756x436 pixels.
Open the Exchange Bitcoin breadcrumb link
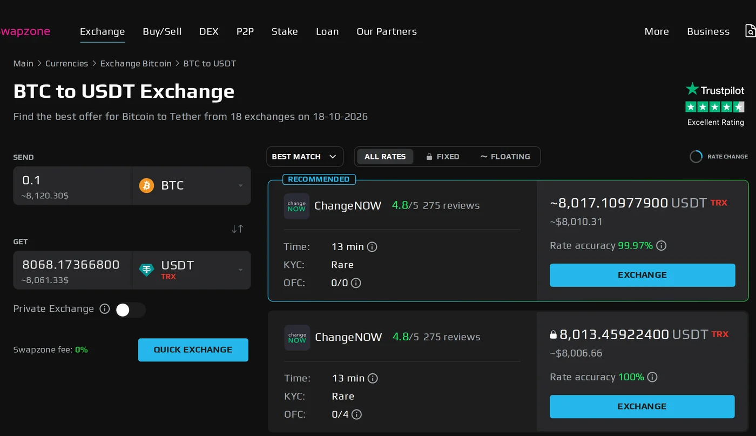click(x=136, y=63)
